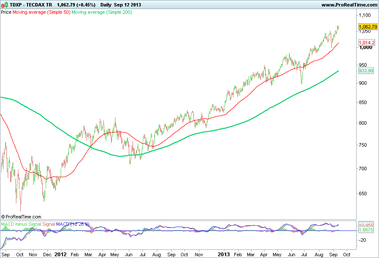
Task: Select Moving average (Simple 200) legend label
Action: 102,12
